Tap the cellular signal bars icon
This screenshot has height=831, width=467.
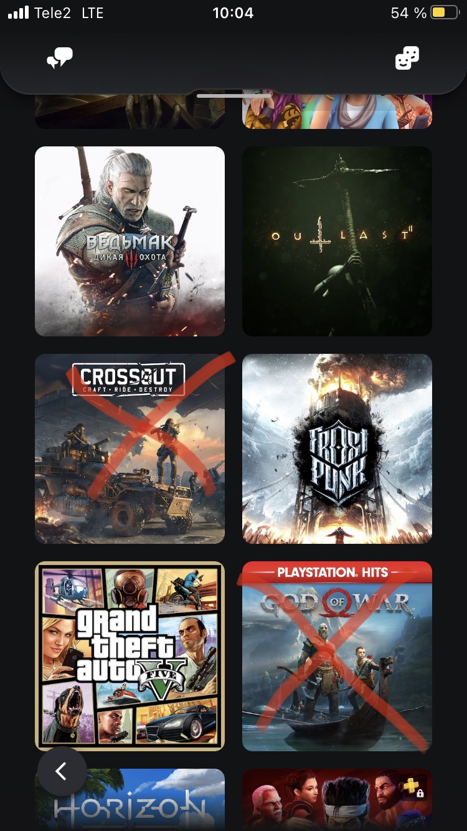coord(19,12)
